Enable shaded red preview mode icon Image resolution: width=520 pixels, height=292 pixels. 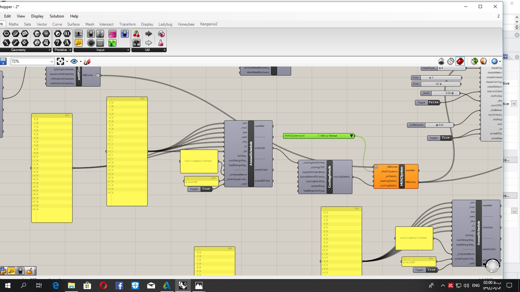coord(460,61)
